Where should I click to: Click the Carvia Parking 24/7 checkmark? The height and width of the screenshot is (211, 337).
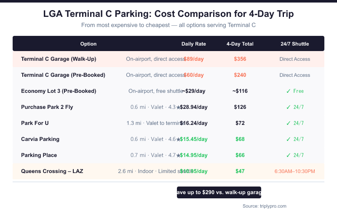289,139
